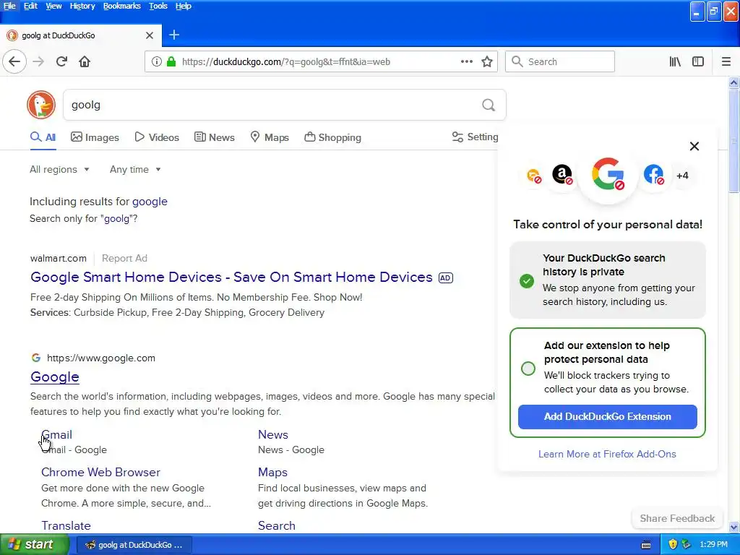Image resolution: width=740 pixels, height=555 pixels.
Task: Open the Firefox hamburger menu
Action: coord(726,62)
